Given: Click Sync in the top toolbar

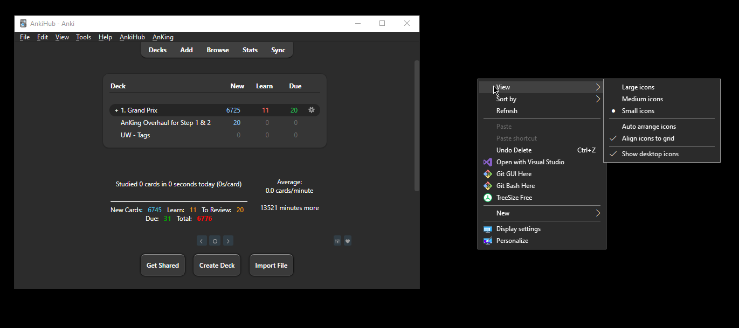Looking at the screenshot, I should point(278,50).
